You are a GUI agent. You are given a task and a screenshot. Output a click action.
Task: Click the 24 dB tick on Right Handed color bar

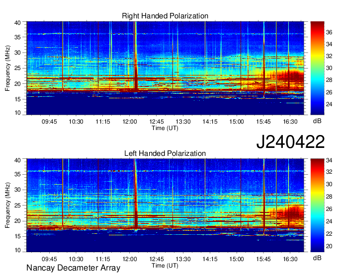[329, 104]
